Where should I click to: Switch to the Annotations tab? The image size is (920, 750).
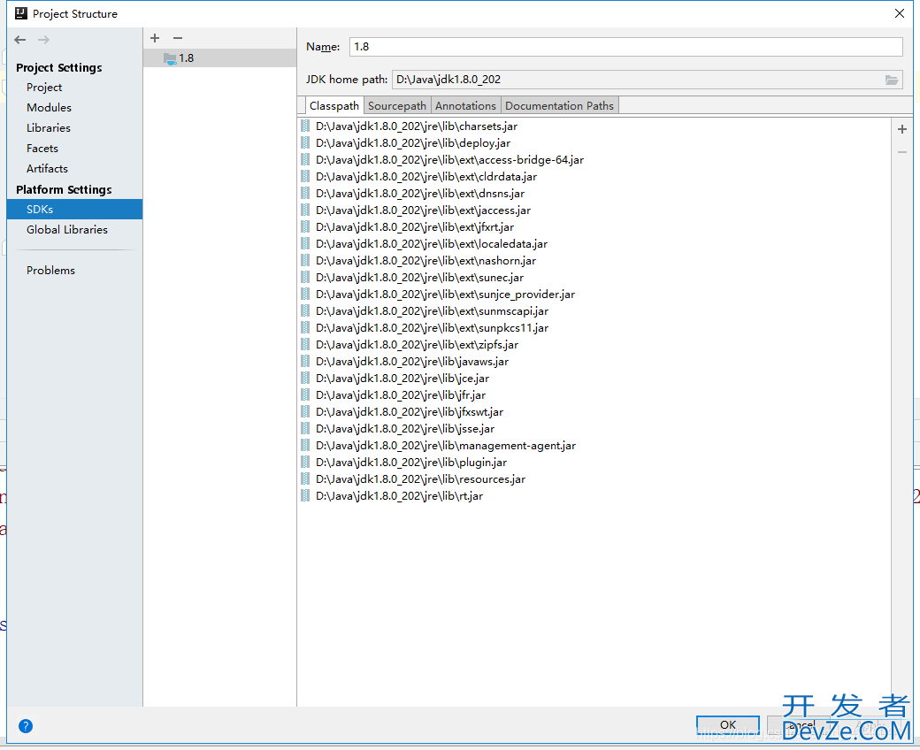point(465,105)
